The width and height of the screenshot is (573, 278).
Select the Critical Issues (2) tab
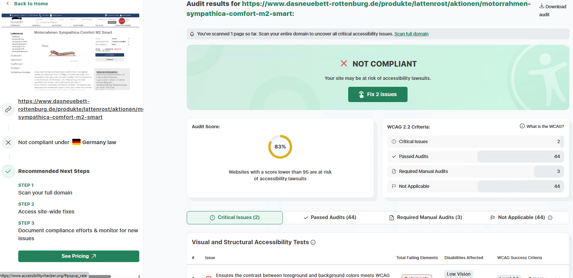click(x=235, y=218)
